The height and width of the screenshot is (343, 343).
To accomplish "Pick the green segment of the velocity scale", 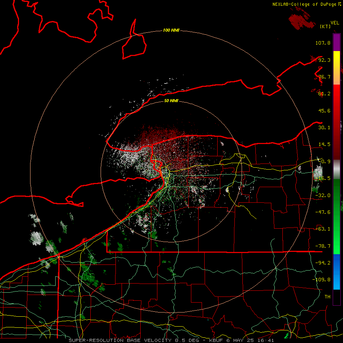I will pyautogui.click(x=337, y=216).
